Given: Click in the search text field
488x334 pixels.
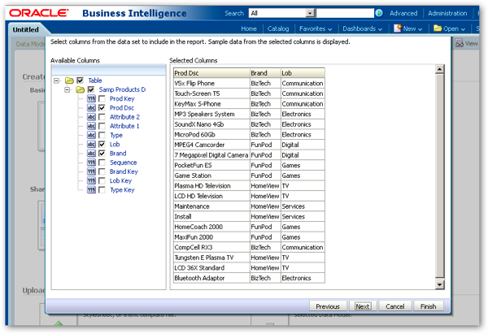Looking at the screenshot, I should coord(345,13).
